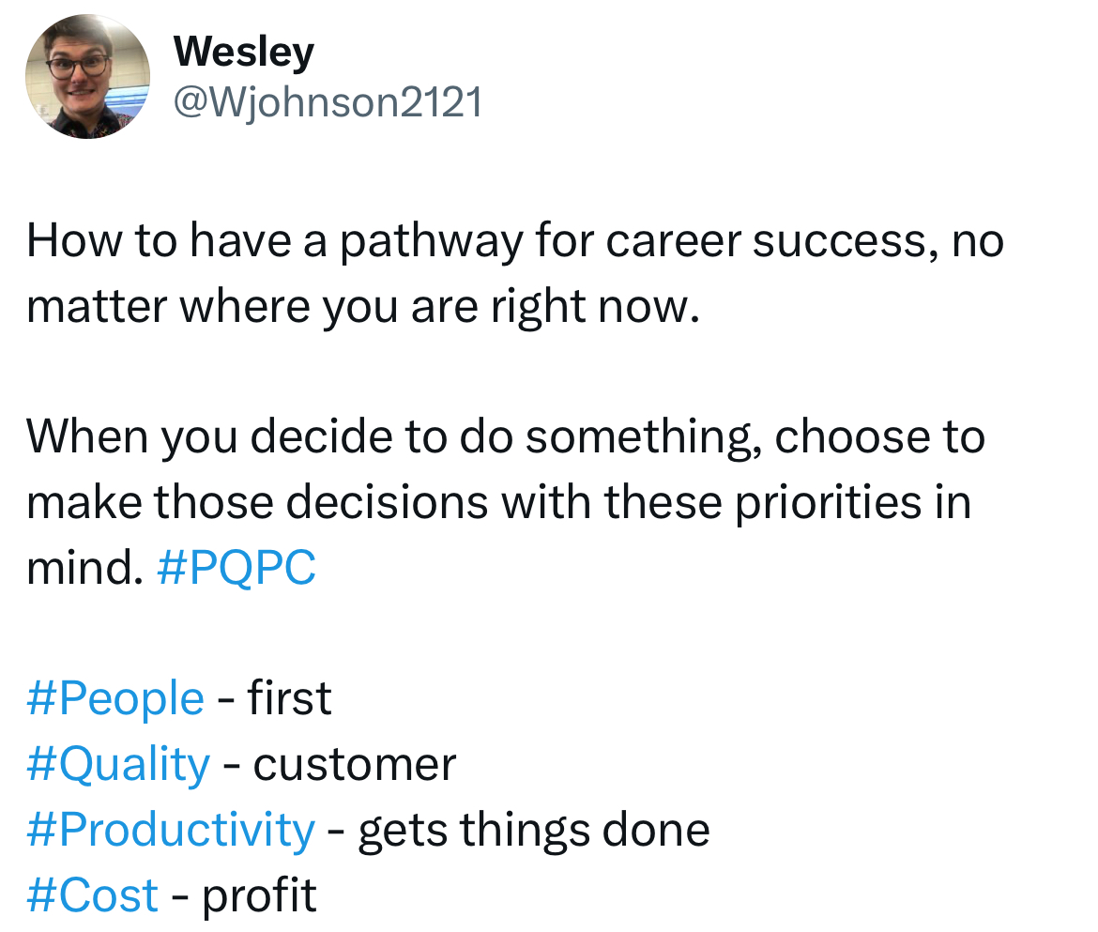This screenshot has height=932, width=1098.
Task: Open the #Quality hashtag
Action: tap(118, 764)
